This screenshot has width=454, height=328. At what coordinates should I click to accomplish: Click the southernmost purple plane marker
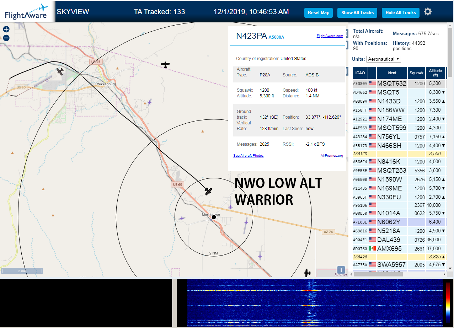pyautogui.click(x=260, y=255)
